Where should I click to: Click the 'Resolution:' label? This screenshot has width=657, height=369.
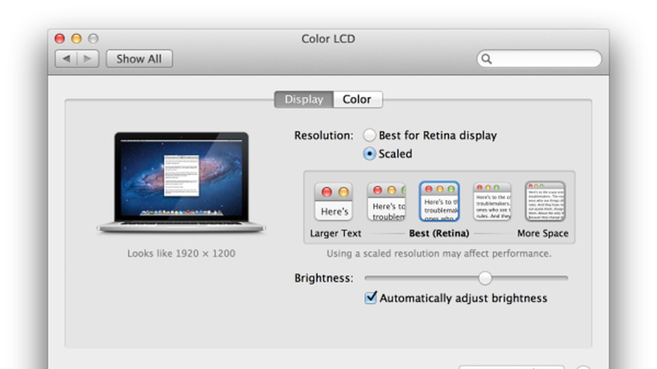[x=323, y=136]
